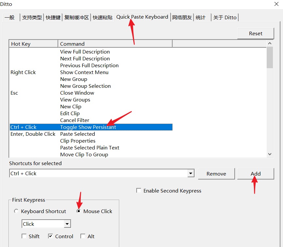Screen dimensions: 283x247
Task: Expand the Click type dropdown
Action: point(67,224)
